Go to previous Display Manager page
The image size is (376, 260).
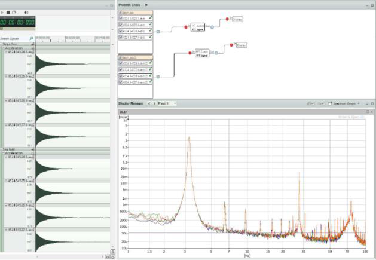pyautogui.click(x=149, y=103)
